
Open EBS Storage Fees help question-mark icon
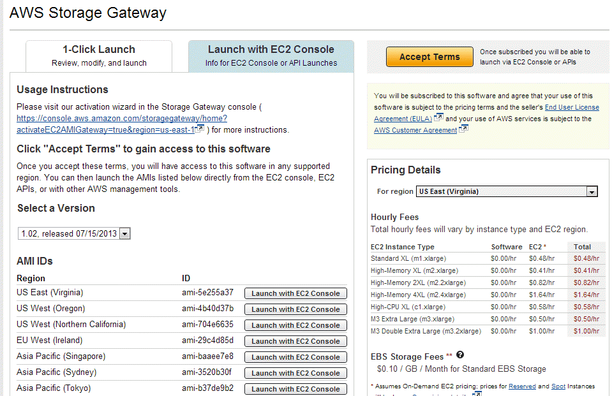click(x=460, y=355)
